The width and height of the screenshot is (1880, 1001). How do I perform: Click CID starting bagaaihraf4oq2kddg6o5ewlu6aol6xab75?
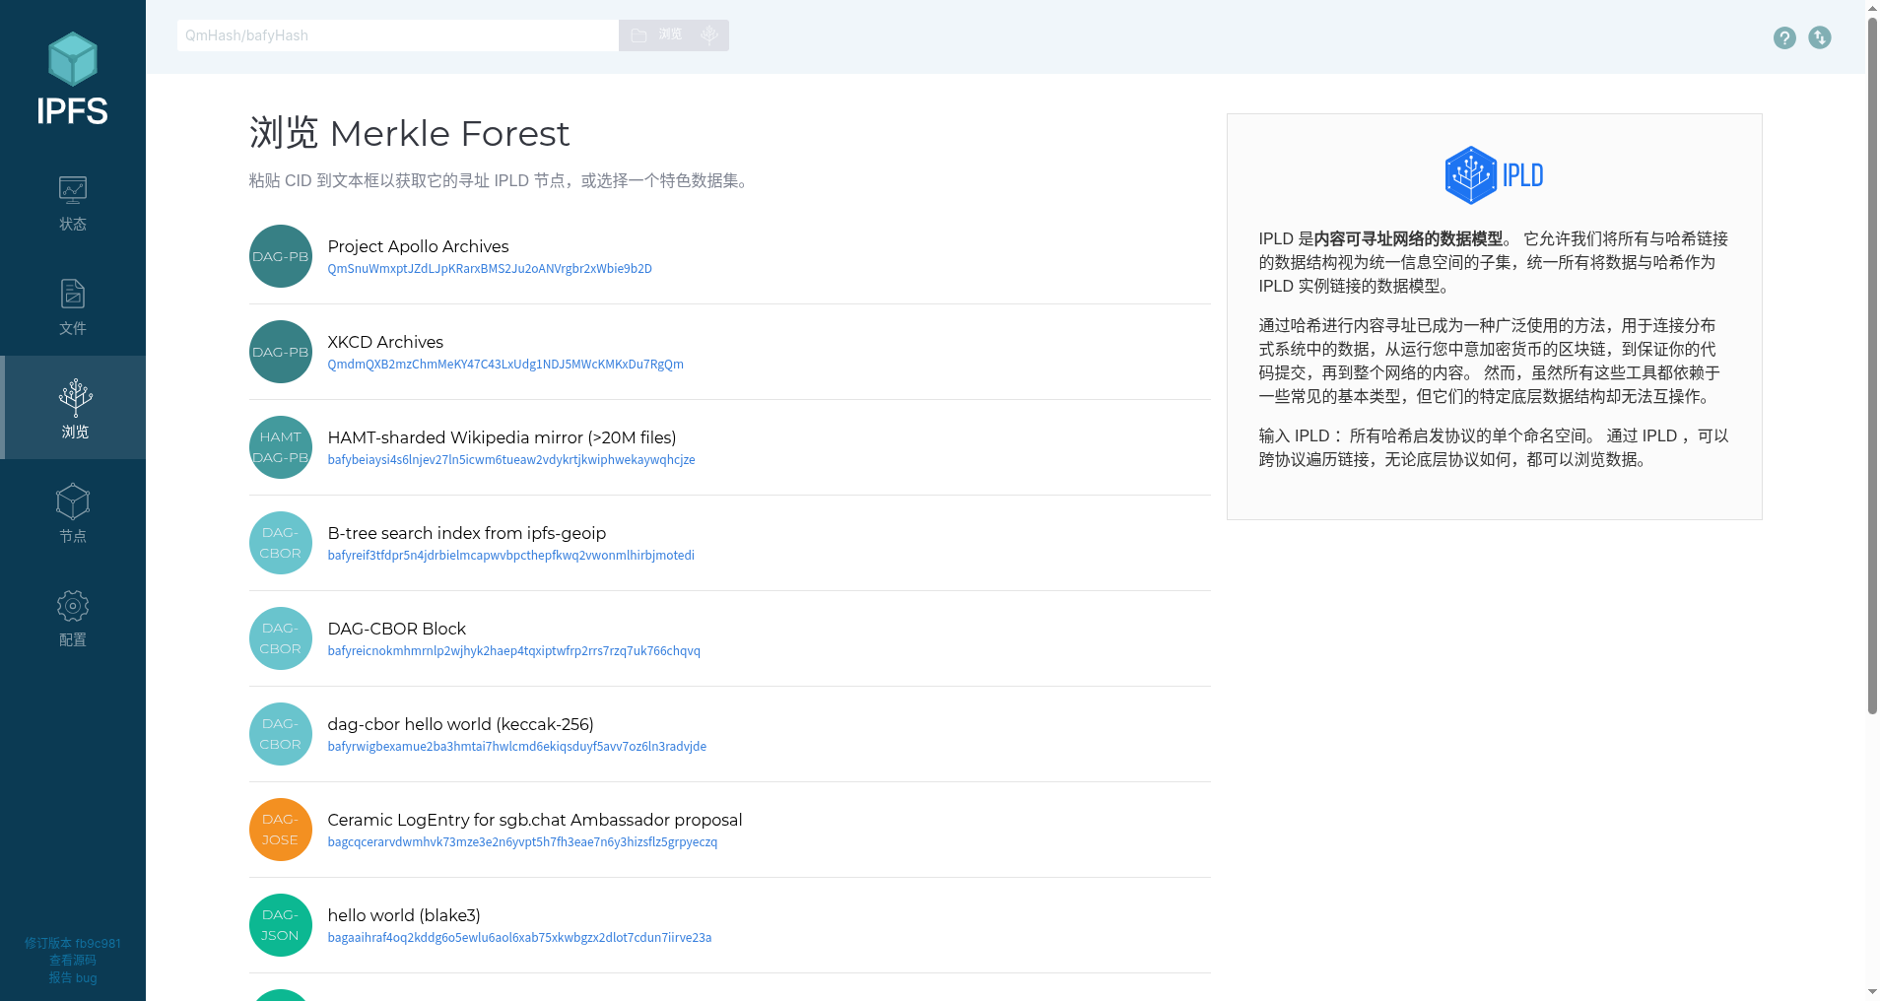click(x=519, y=938)
